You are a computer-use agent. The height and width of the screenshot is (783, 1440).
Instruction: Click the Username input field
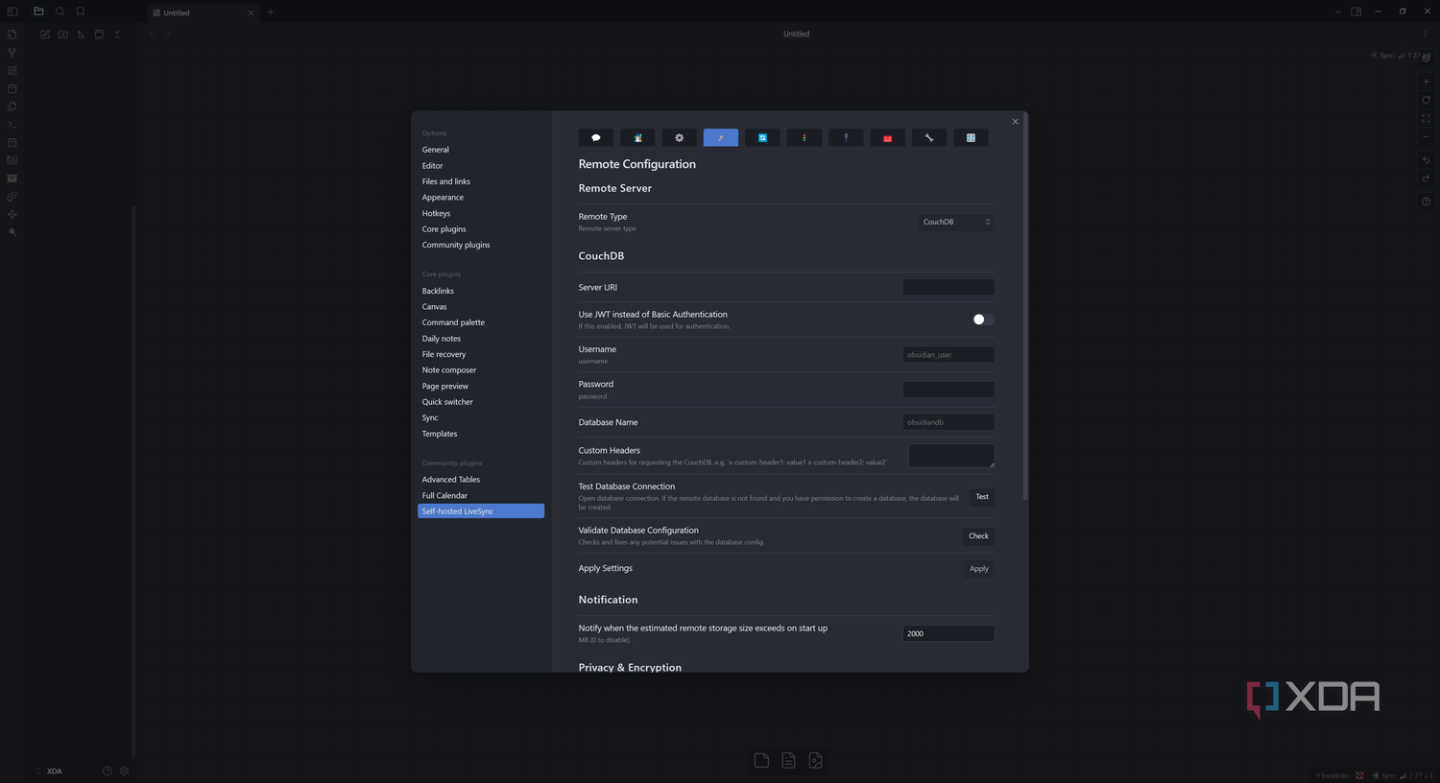tap(948, 355)
